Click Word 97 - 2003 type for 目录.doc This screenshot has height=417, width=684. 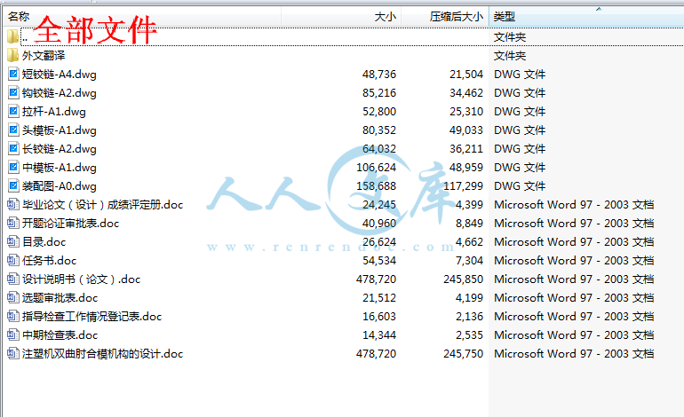click(x=574, y=242)
